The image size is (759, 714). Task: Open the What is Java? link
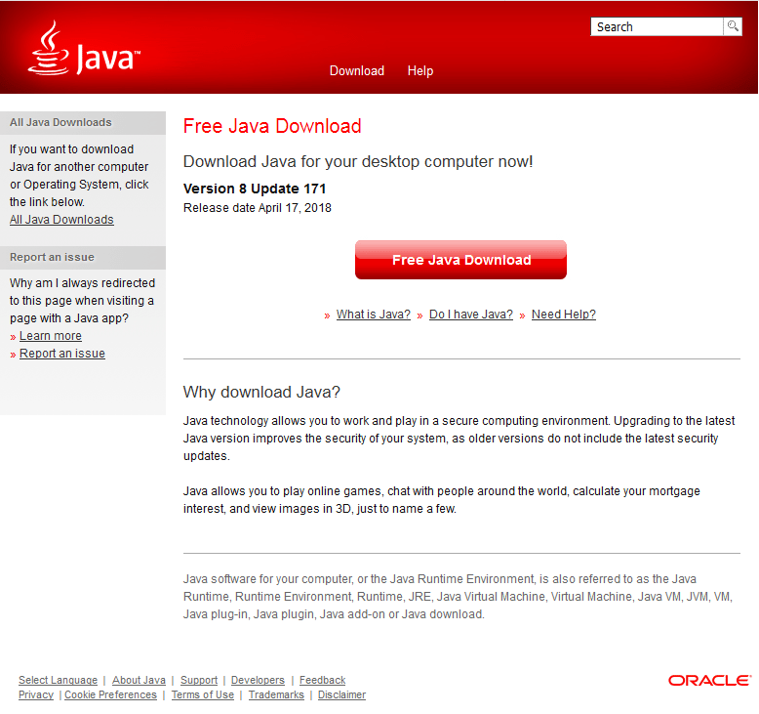[374, 315]
